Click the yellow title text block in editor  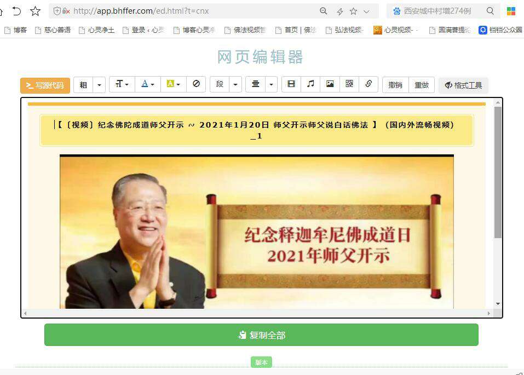[257, 130]
